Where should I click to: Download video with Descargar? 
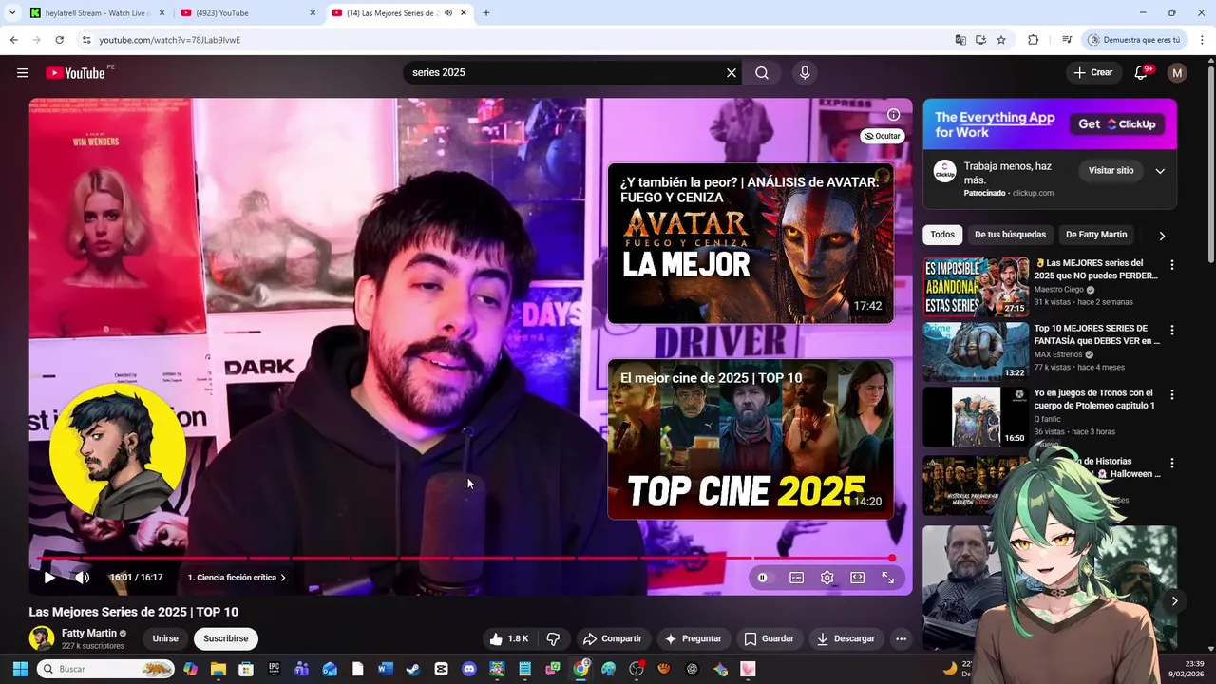(x=845, y=638)
